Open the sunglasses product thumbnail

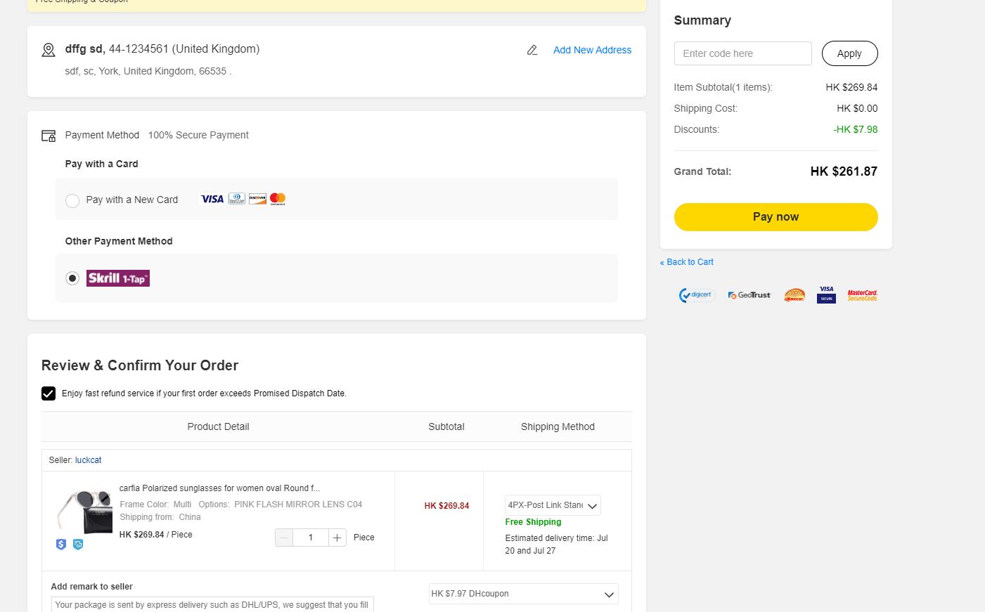[84, 511]
